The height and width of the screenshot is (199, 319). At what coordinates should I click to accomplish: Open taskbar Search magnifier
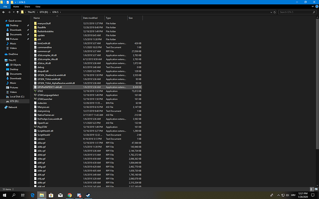[x=13, y=195]
